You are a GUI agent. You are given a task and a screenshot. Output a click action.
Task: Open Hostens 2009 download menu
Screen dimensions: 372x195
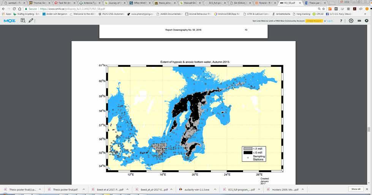pos(303,190)
